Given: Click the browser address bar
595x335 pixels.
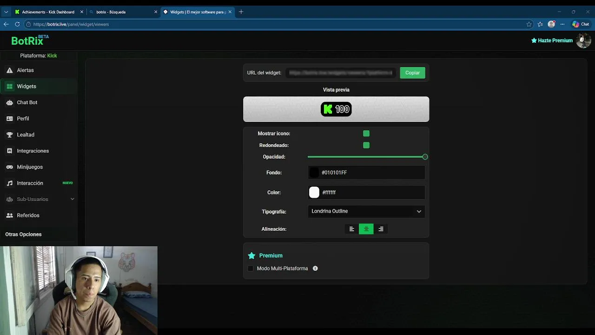Looking at the screenshot, I should pyautogui.click(x=279, y=24).
